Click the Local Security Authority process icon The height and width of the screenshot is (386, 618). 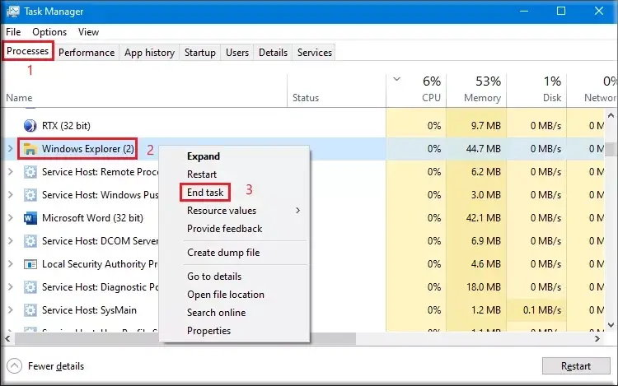click(30, 264)
